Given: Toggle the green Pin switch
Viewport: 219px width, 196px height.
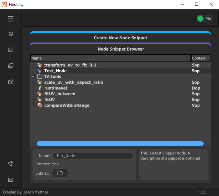Looking at the screenshot, I should point(205,19).
